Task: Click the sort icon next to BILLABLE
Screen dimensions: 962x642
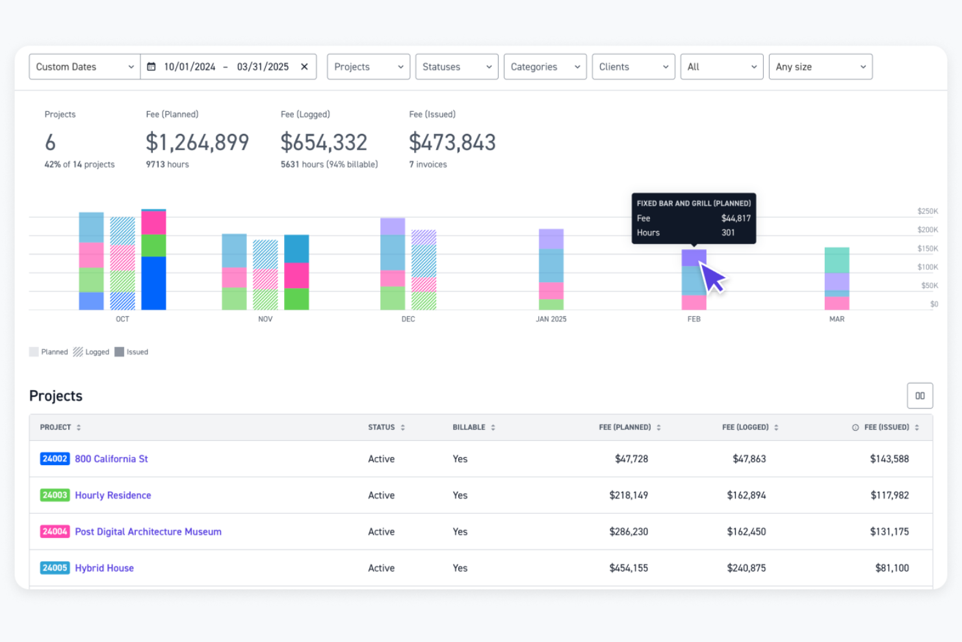Action: click(x=493, y=427)
